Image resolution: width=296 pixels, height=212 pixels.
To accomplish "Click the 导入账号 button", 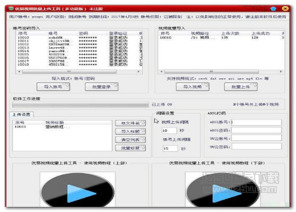I will coord(53,87).
